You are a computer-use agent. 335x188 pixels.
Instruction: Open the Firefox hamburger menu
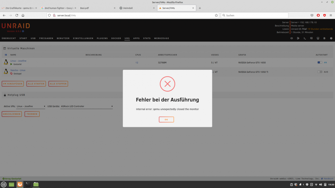pos(331,15)
